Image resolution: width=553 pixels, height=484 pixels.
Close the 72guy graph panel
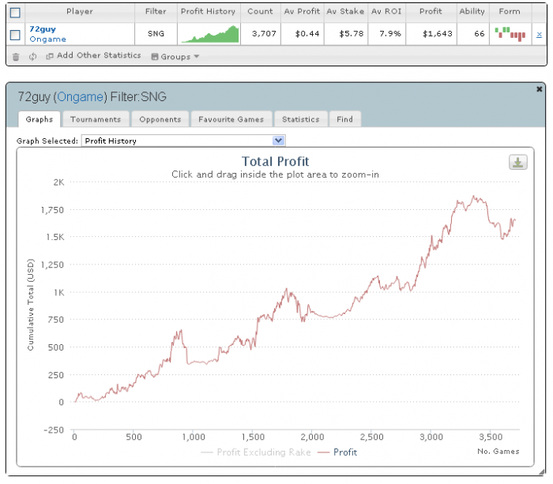(539, 89)
